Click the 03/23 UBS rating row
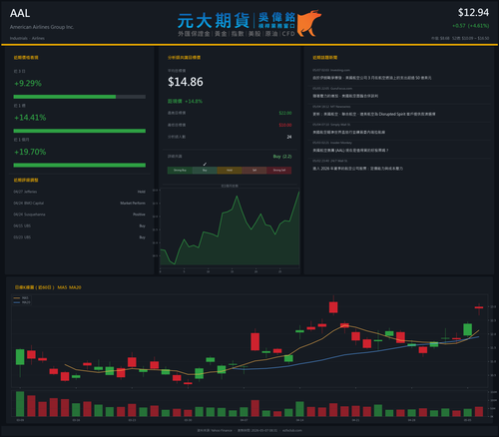This screenshot has height=437, width=499. [x=80, y=237]
